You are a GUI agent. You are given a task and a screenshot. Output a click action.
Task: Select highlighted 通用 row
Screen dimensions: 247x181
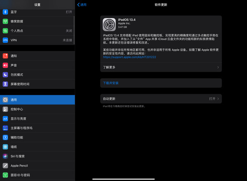[37, 100]
